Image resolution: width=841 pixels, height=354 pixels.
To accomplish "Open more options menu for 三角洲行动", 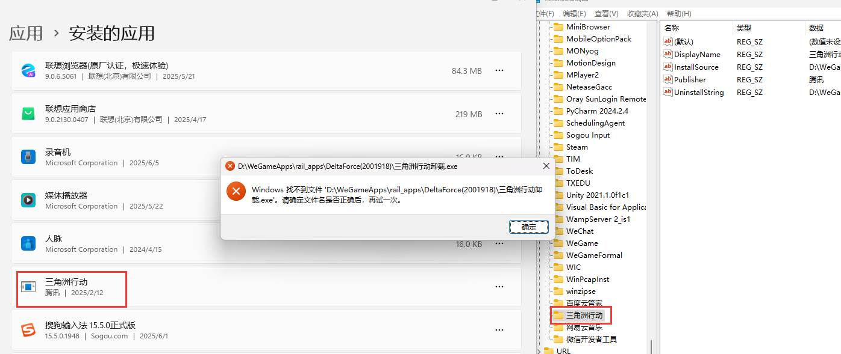I will pyautogui.click(x=499, y=287).
